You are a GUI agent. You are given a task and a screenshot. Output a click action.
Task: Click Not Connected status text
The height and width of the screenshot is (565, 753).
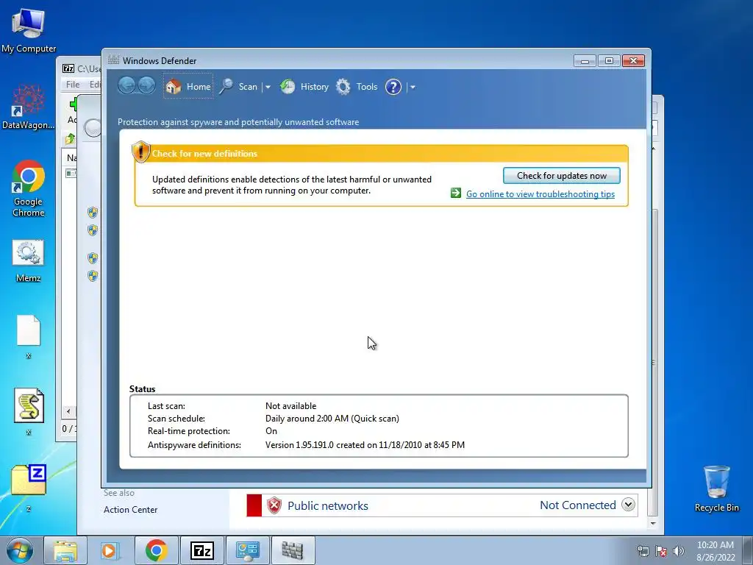pyautogui.click(x=578, y=505)
